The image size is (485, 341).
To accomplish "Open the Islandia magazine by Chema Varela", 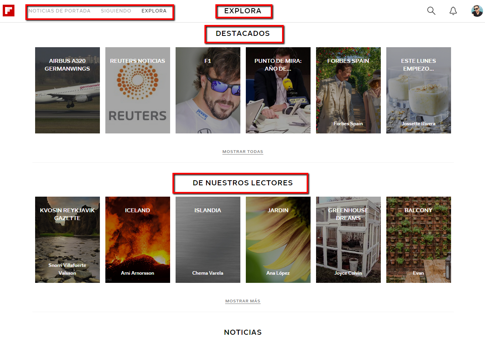I will tap(208, 240).
